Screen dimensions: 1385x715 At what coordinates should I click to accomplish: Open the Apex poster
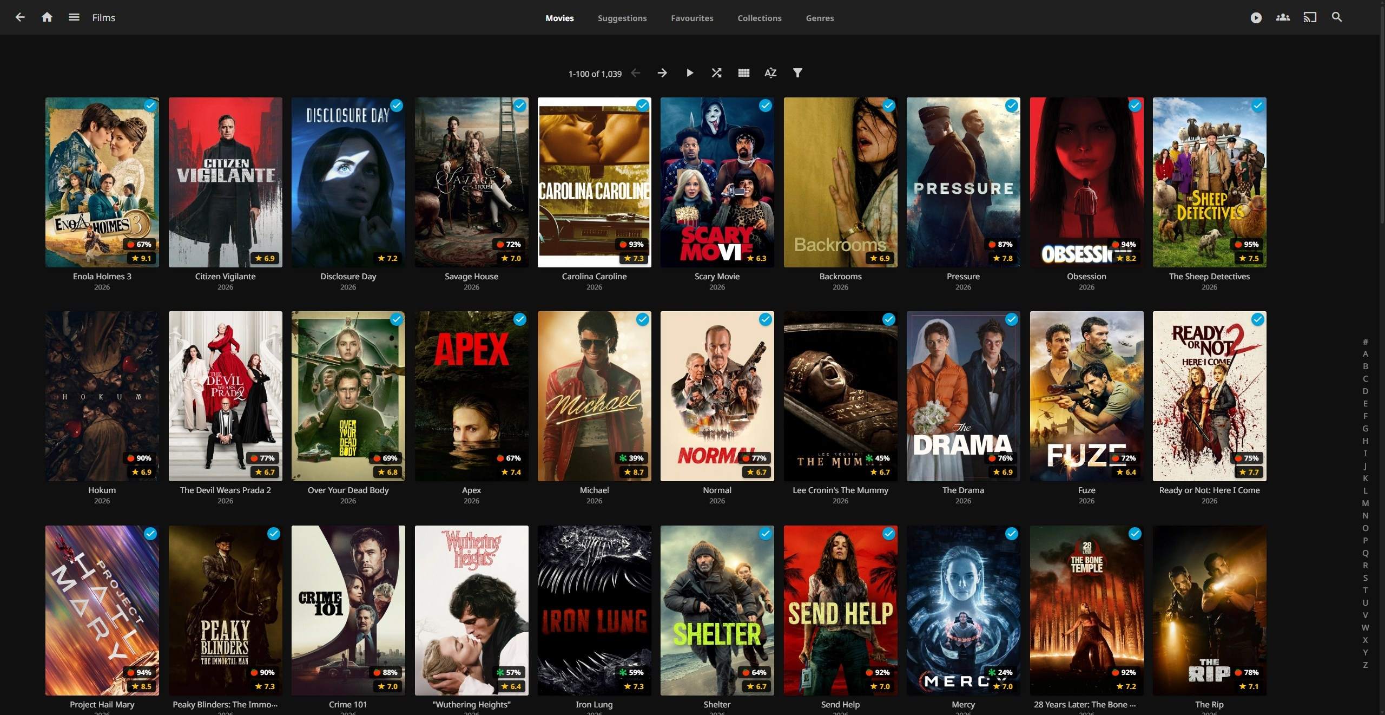(471, 396)
